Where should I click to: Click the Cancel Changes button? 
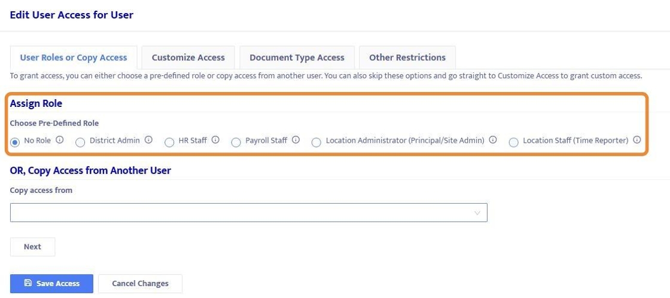pyautogui.click(x=140, y=284)
